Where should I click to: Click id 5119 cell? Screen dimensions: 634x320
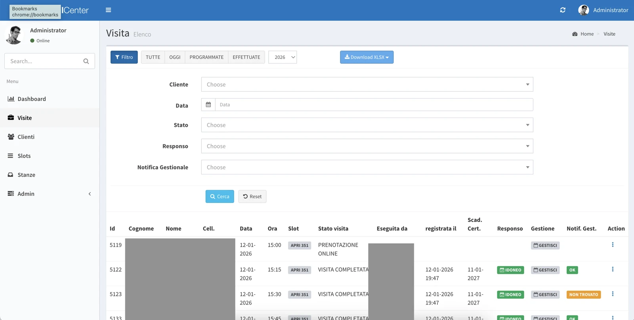pyautogui.click(x=116, y=245)
